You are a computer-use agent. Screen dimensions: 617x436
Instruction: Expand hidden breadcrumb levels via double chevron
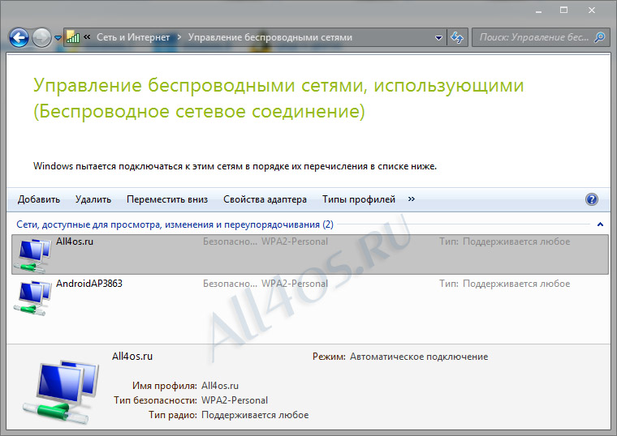point(88,37)
